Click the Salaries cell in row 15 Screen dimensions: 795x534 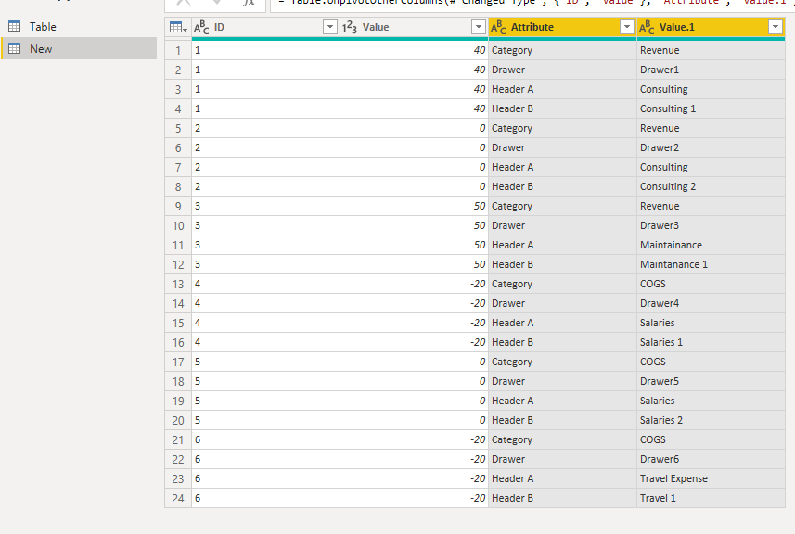coord(711,324)
